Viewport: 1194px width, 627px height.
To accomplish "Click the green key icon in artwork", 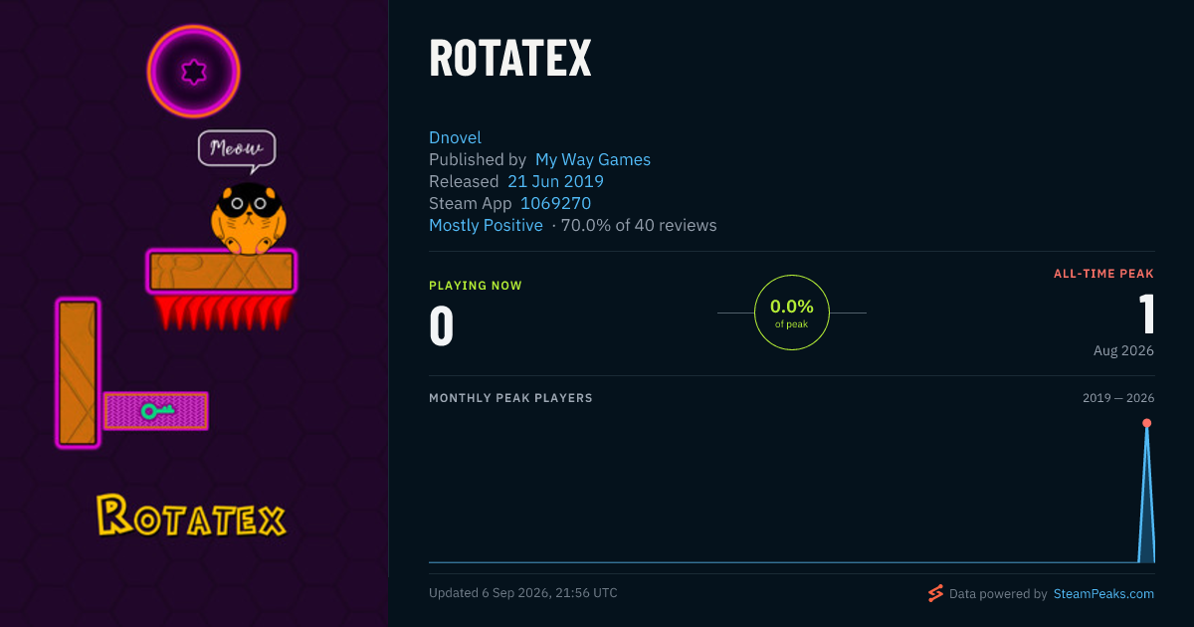I will tap(156, 410).
